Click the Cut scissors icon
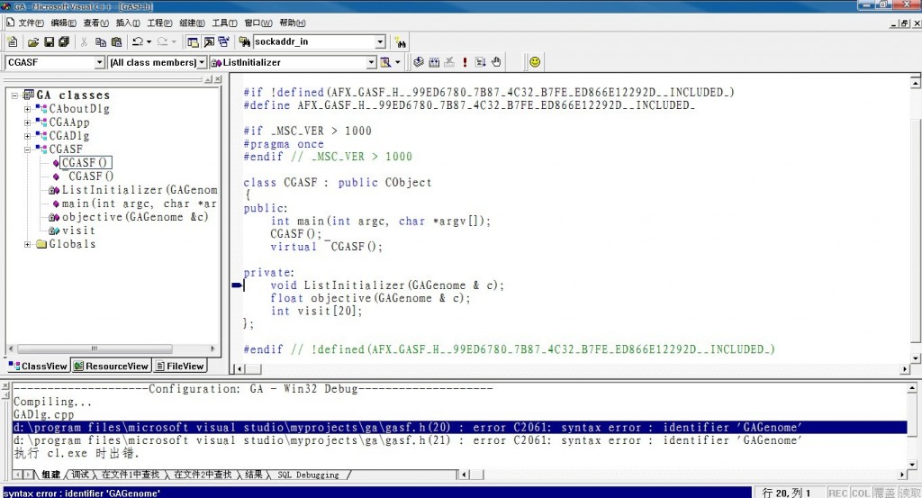922x498 pixels. pyautogui.click(x=84, y=41)
